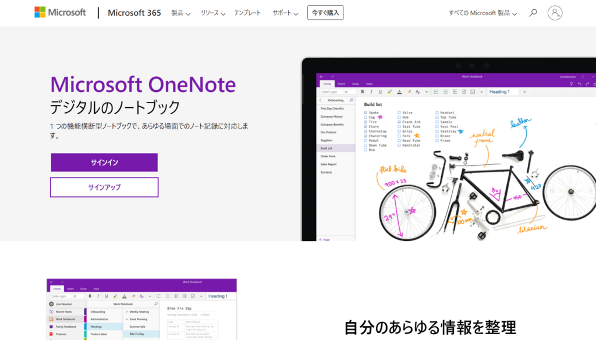596x340 pixels.
Task: Click the search icon beside Onboarding in the tablet
Action: 351,100
